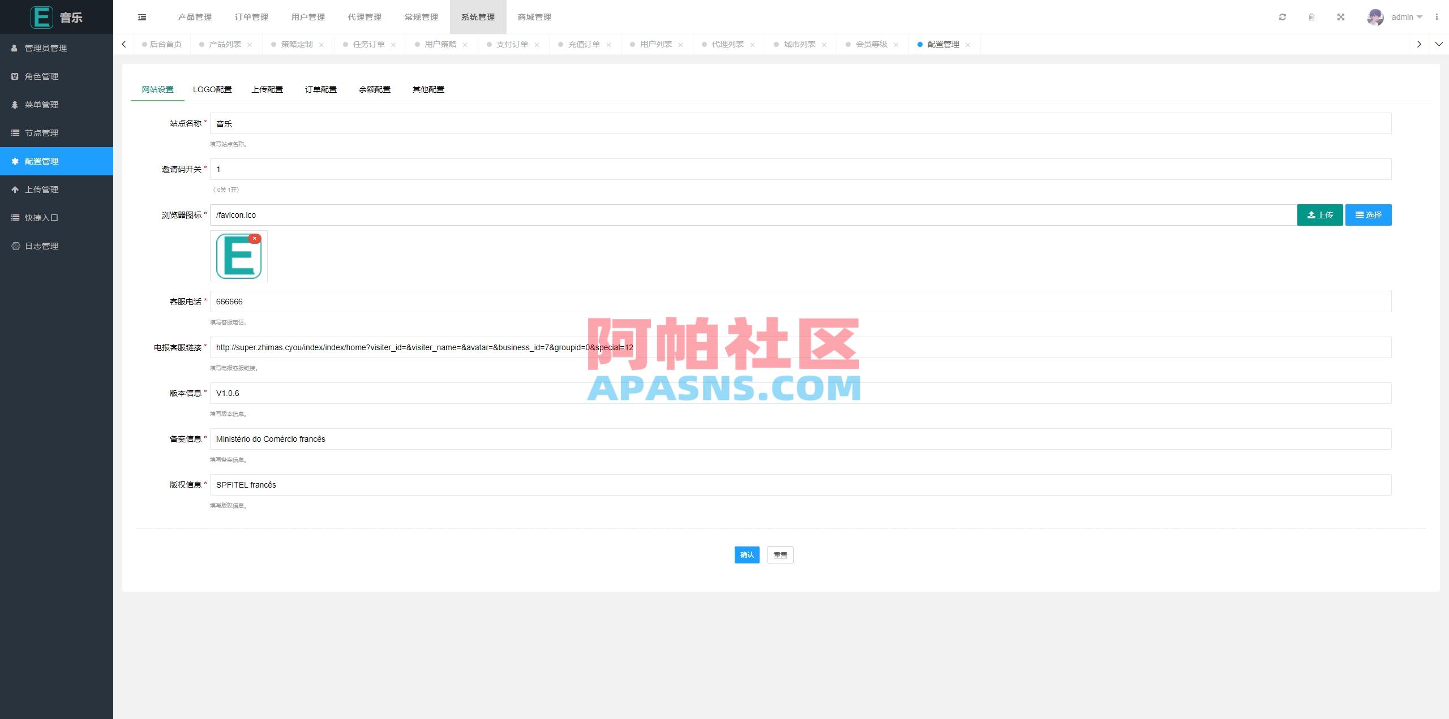This screenshot has height=719, width=1449.
Task: Expand the tab overflow chevron
Action: click(1439, 44)
